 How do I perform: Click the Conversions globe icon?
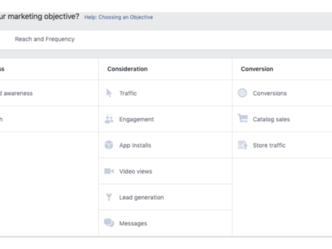coord(242,93)
